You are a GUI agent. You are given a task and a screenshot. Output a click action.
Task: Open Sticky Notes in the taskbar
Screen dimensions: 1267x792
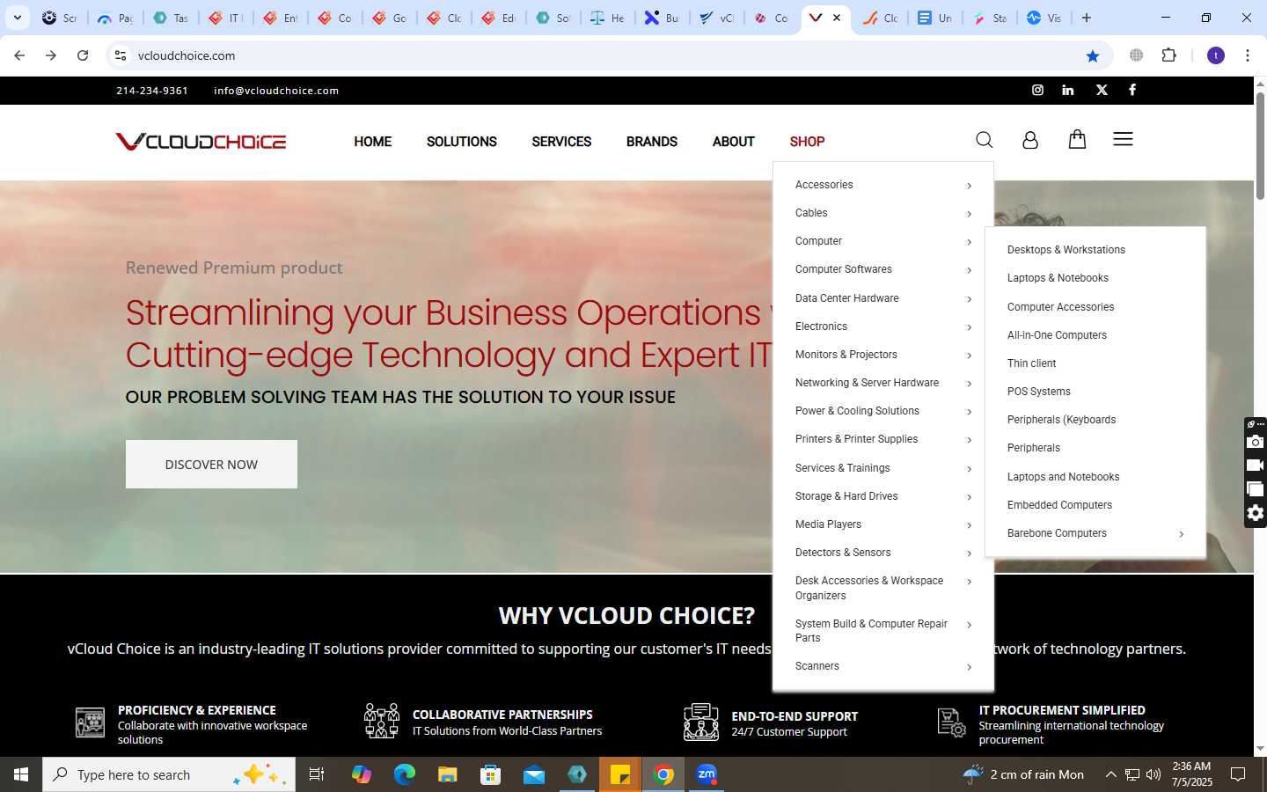[620, 774]
